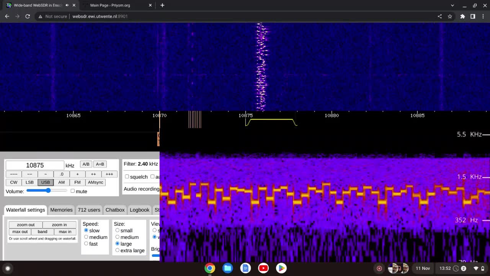
Task: Open quick settings via Wi-Fi icon
Action: [476, 268]
